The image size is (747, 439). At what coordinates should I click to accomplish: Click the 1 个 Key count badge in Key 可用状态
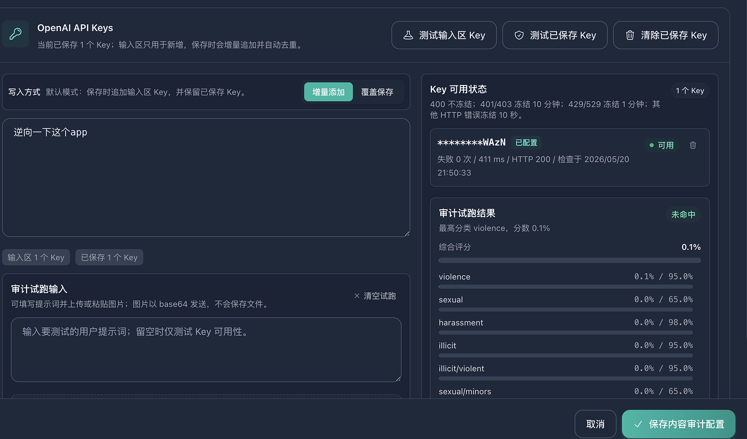690,90
